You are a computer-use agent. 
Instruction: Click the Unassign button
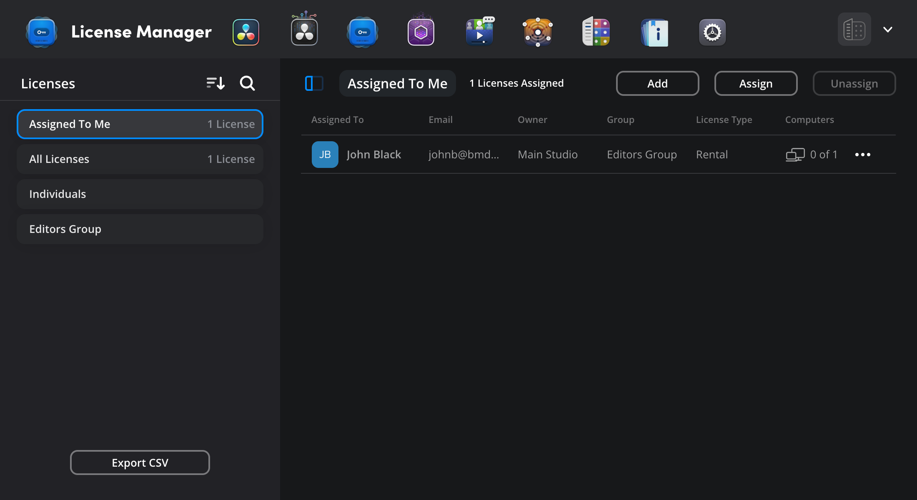pos(854,83)
